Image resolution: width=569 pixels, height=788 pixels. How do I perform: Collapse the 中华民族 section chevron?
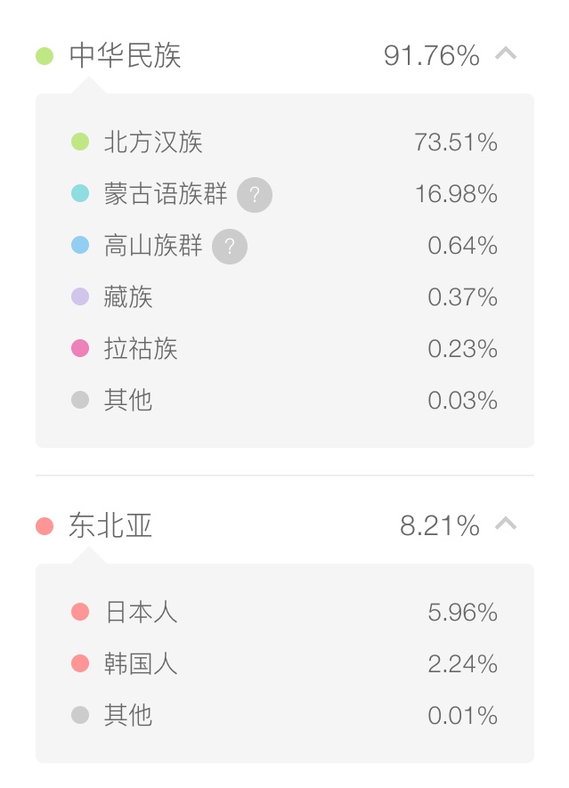point(506,53)
